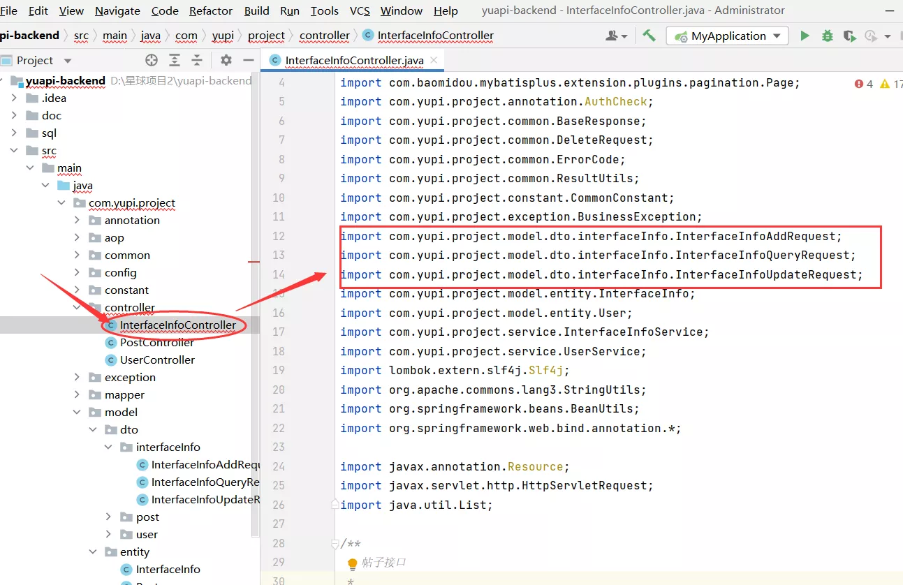903x585 pixels.
Task: Expand the exception package
Action: coord(77,377)
